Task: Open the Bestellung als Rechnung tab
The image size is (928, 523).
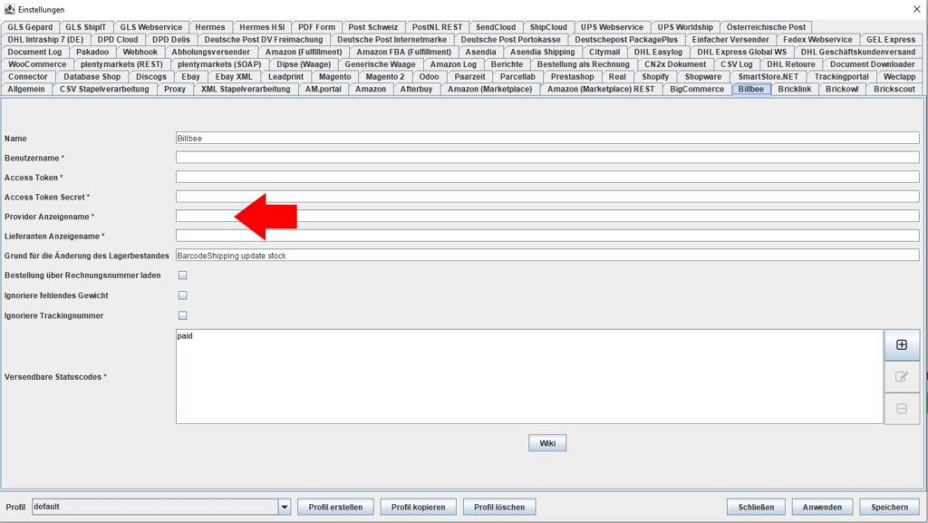Action: (x=583, y=63)
